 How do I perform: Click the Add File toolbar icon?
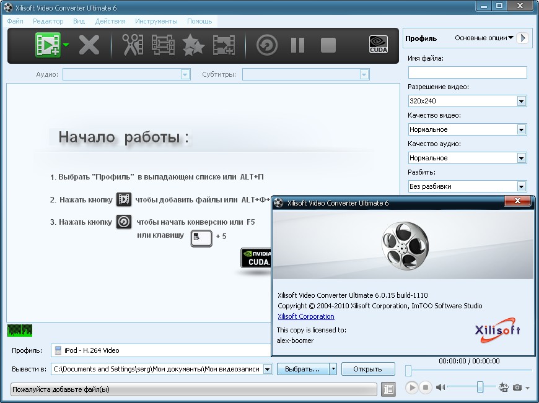[48, 45]
